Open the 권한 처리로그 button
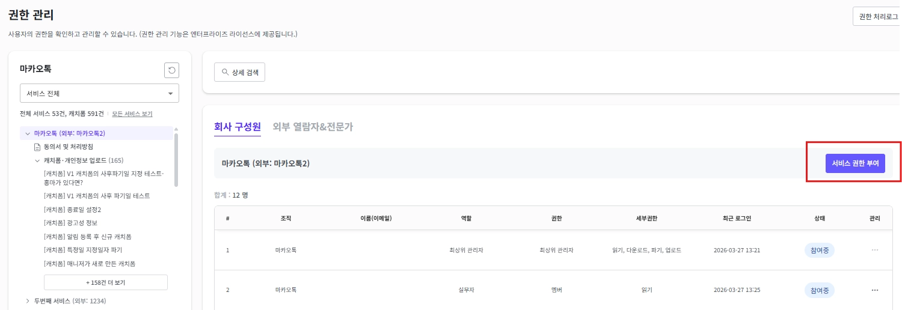Image resolution: width=902 pixels, height=310 pixels. 878,17
